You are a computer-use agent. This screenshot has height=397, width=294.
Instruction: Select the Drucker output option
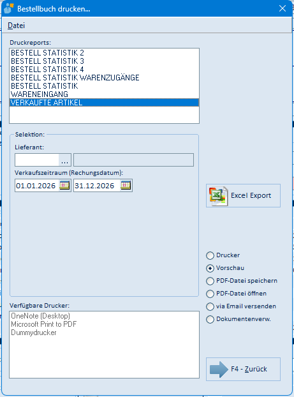[x=210, y=255]
